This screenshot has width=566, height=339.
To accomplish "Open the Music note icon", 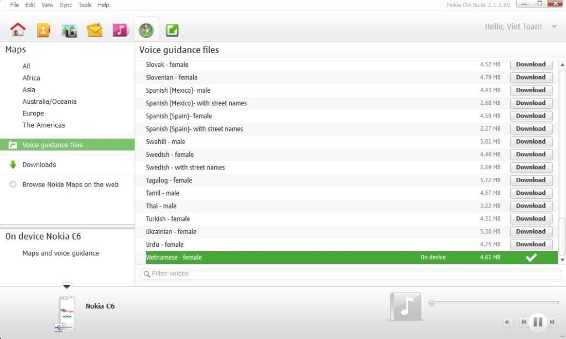I will (x=121, y=30).
